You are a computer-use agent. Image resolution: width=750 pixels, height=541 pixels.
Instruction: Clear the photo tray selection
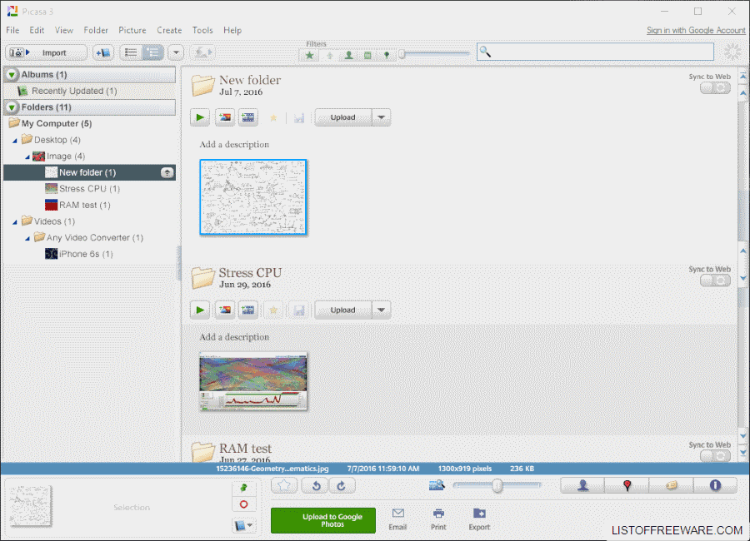tap(244, 504)
